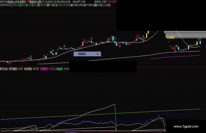Click the up arrow after EXP44 value
206x133 pixels.
pyautogui.click(x=107, y=2)
